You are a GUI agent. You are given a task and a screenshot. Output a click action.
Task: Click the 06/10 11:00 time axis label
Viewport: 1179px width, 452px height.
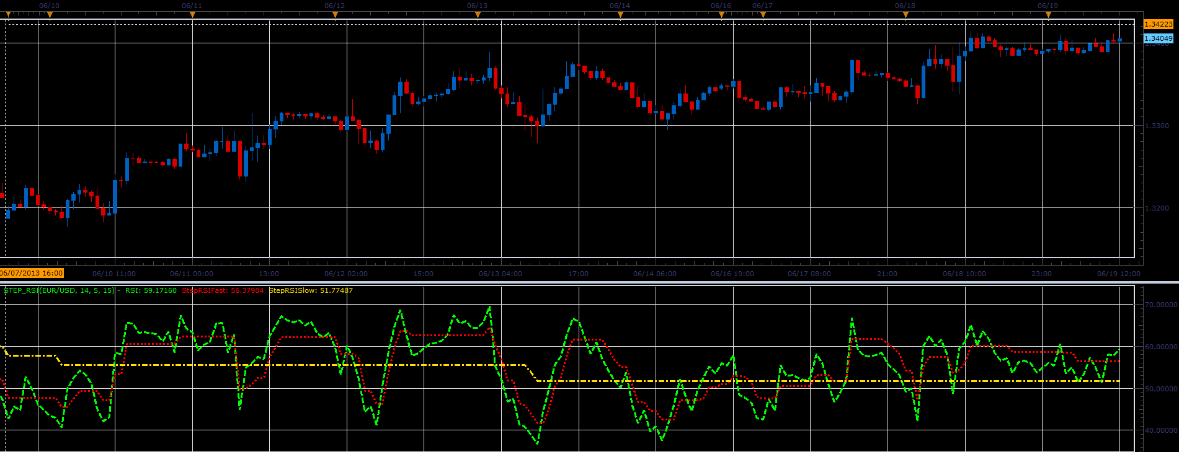coord(114,274)
